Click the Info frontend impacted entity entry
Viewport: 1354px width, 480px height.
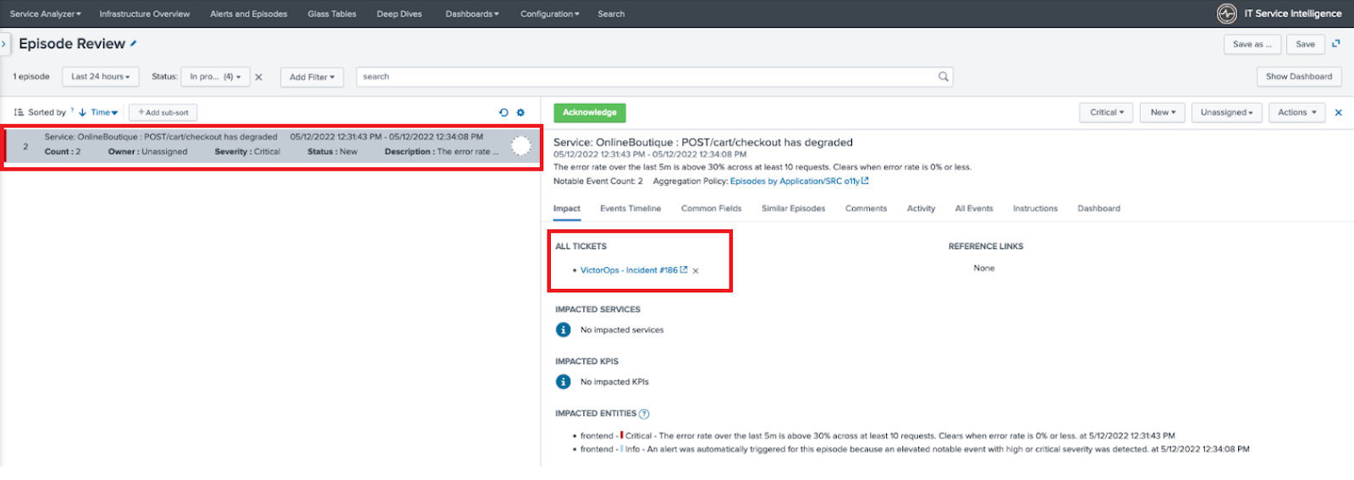[915, 450]
